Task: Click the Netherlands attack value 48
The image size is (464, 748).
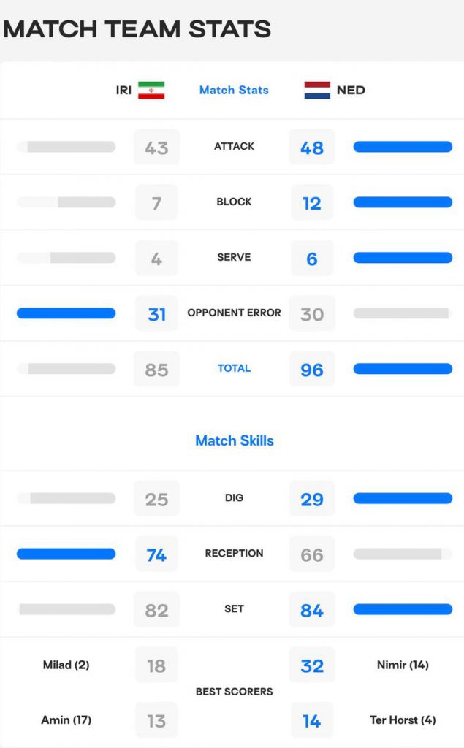Action: click(x=312, y=148)
